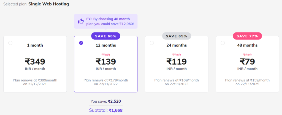282x115 pixels.
Task: Click the Subtotal ₹1,668 text
Action: pos(106,110)
